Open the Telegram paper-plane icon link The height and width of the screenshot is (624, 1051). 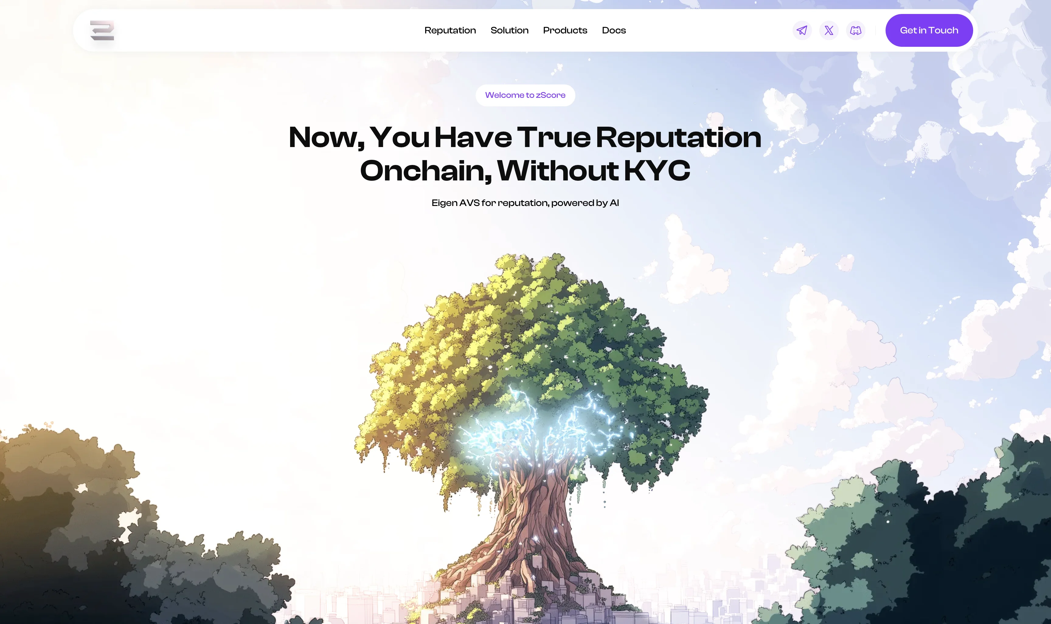(x=802, y=30)
